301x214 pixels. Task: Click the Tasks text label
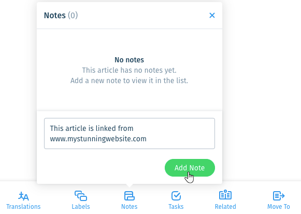click(176, 207)
